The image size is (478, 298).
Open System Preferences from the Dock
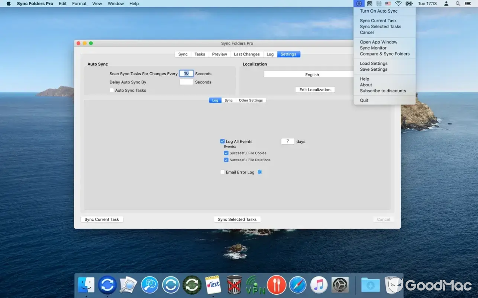tap(340, 285)
